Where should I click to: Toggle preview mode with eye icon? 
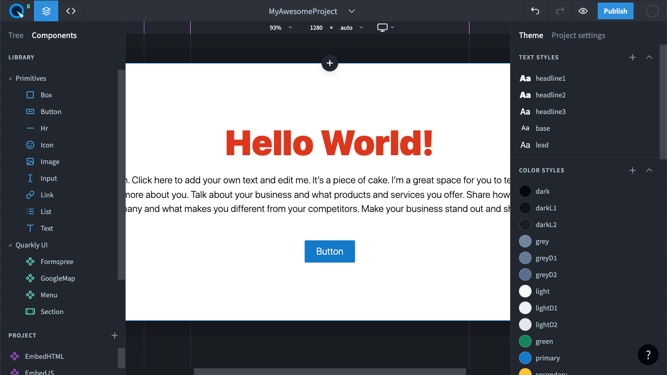pyautogui.click(x=583, y=11)
